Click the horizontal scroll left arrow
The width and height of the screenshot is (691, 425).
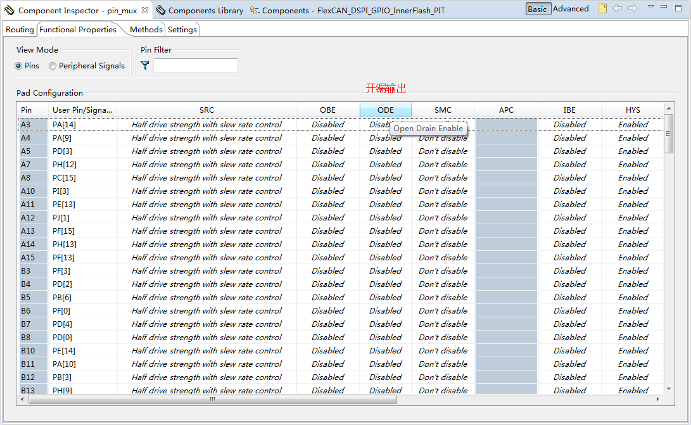click(x=23, y=400)
